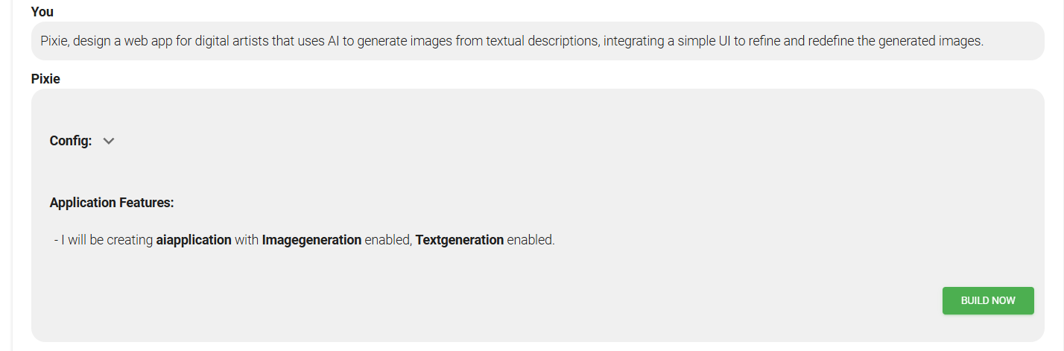
Task: Click the bold aiapplication word
Action: (194, 240)
